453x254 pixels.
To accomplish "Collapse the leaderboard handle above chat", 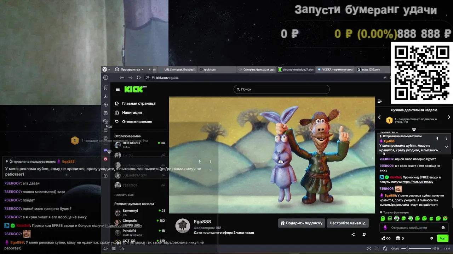I will [x=414, y=130].
